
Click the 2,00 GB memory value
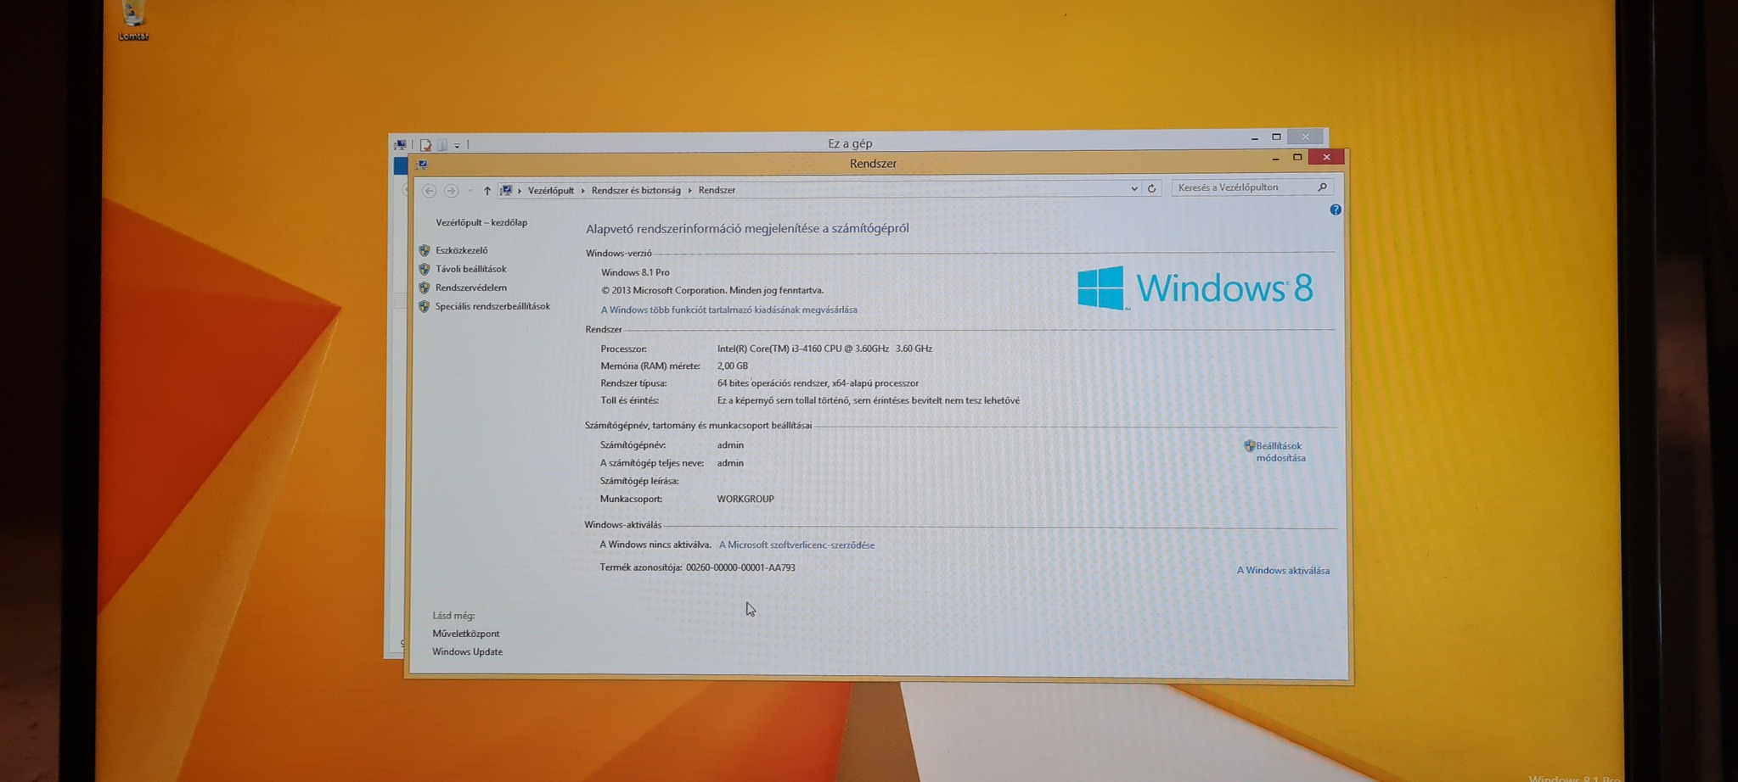732,366
